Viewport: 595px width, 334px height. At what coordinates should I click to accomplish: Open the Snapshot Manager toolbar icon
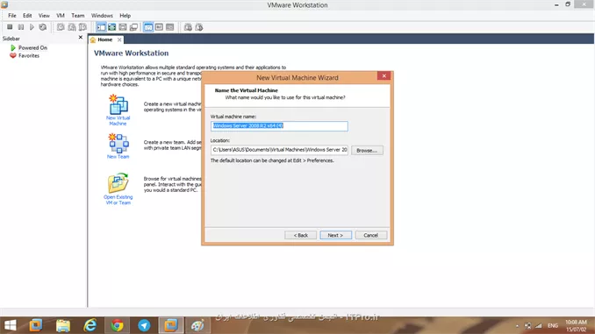click(x=82, y=27)
